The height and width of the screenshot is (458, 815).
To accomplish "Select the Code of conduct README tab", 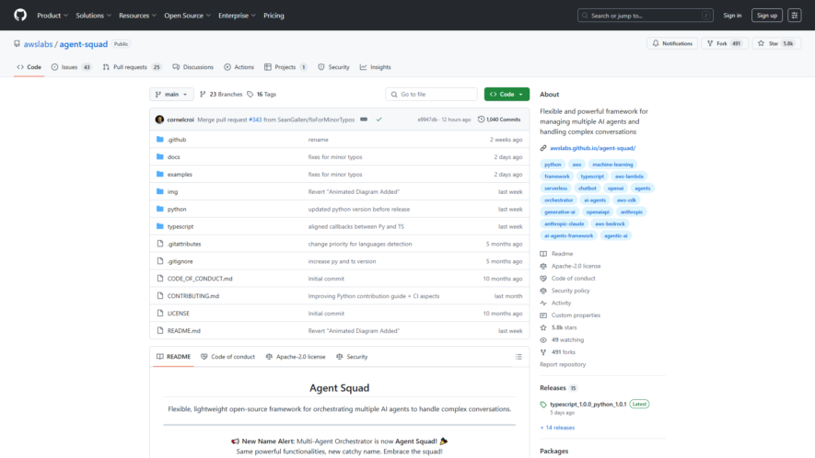I will (227, 357).
